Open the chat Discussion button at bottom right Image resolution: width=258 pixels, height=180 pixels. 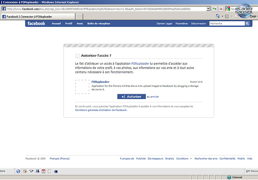pos(252,171)
